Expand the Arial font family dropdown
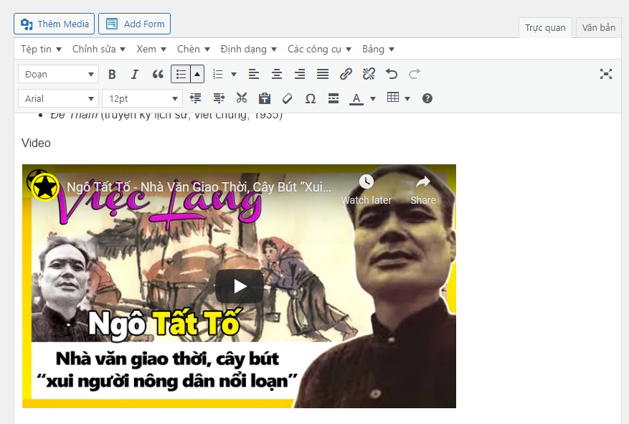Image resolution: width=629 pixels, height=424 pixels. [58, 98]
